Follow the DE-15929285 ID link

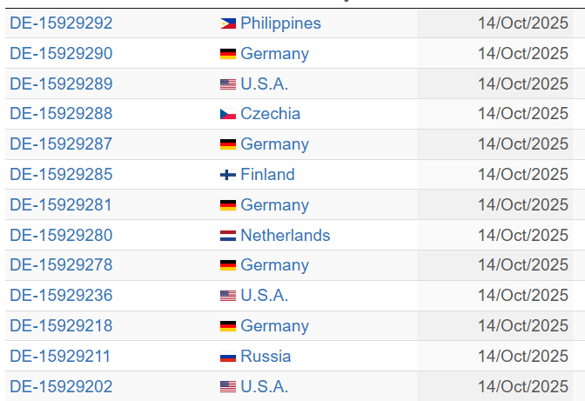click(61, 175)
